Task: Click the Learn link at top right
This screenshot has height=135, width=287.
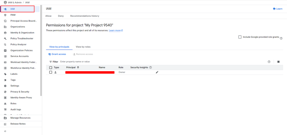Action: click(277, 9)
